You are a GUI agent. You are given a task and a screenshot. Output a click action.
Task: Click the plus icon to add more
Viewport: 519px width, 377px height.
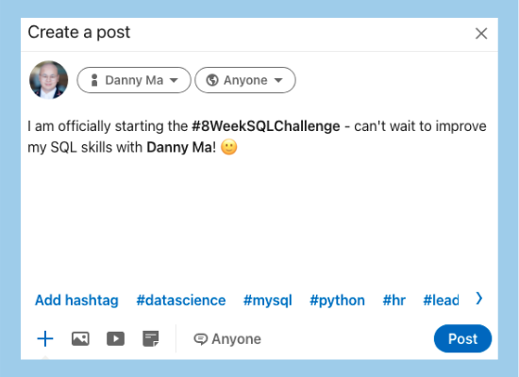click(x=45, y=339)
